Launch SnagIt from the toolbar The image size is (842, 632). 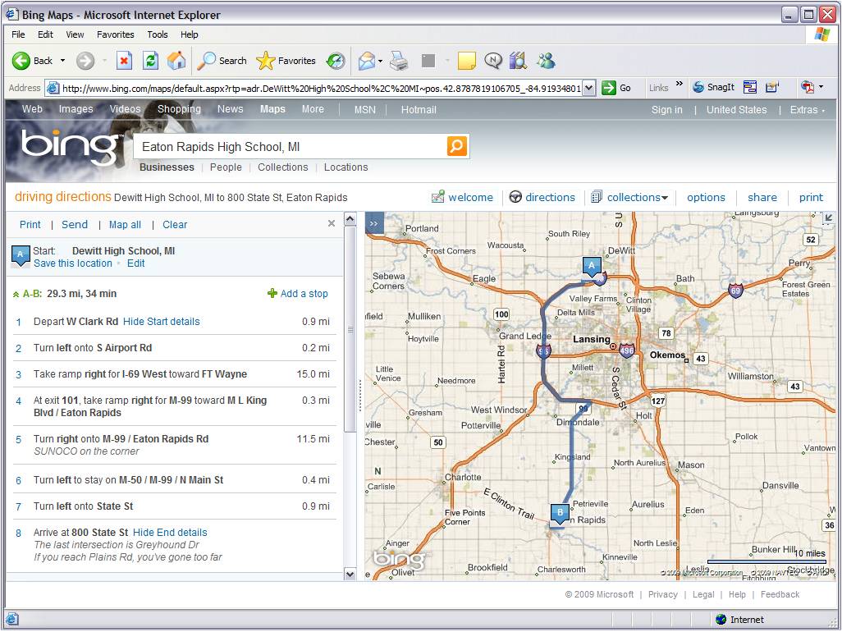(713, 87)
